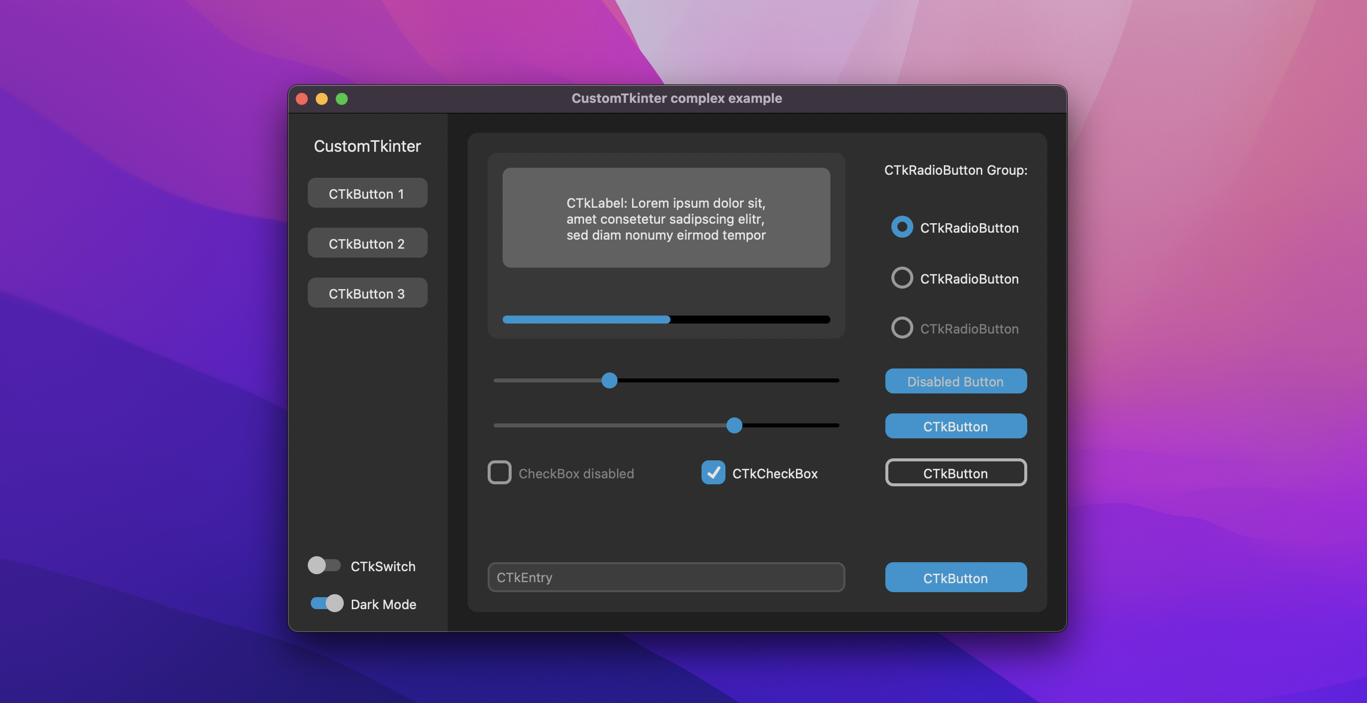Toggle the CTkSwitch switch
The image size is (1367, 703).
324,565
